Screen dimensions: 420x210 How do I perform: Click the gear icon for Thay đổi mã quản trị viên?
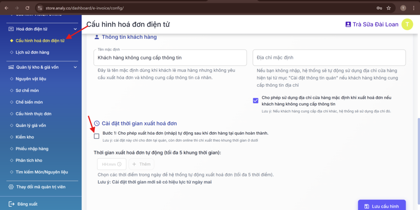click(x=11, y=187)
